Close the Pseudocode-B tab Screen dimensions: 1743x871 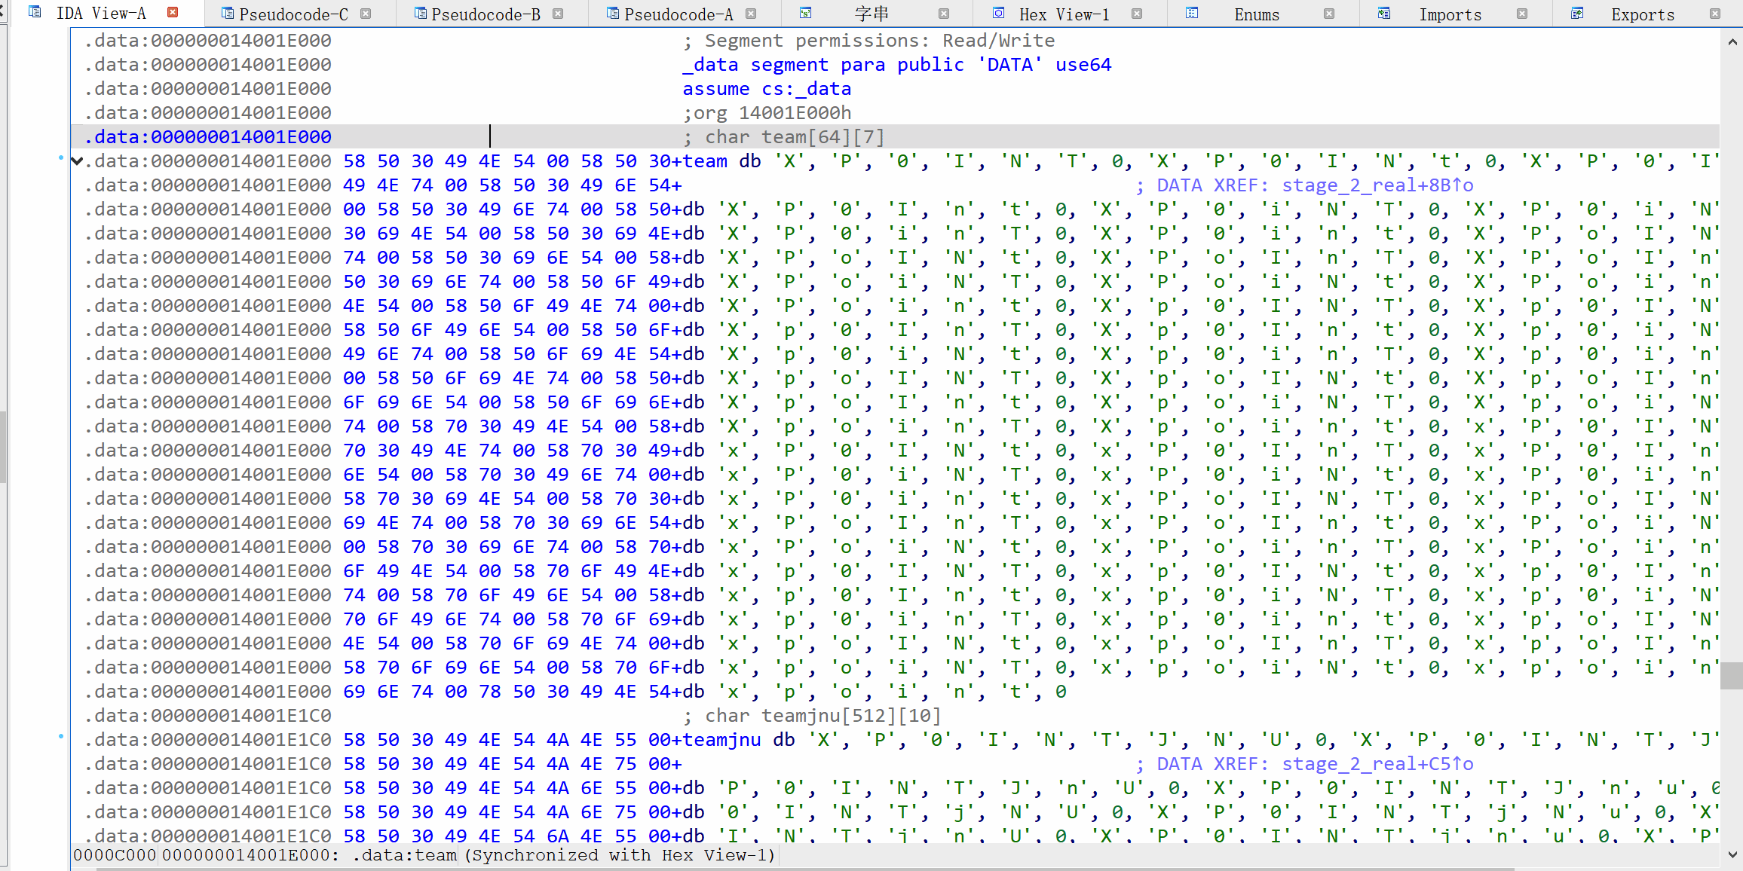[x=558, y=14]
